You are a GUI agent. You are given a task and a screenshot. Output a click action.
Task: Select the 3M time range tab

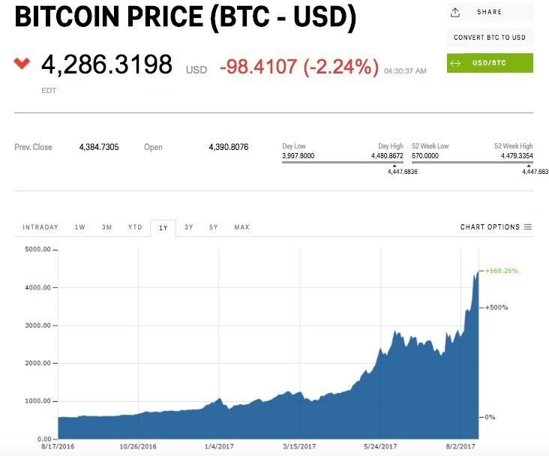click(x=107, y=227)
